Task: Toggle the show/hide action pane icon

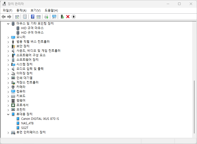Action: pos(39,17)
